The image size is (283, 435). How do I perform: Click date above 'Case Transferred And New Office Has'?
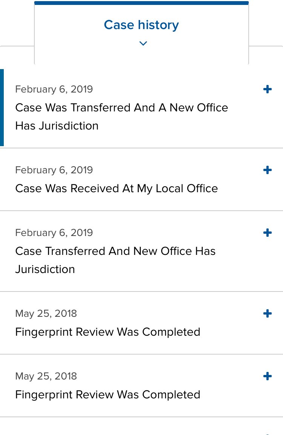54,233
